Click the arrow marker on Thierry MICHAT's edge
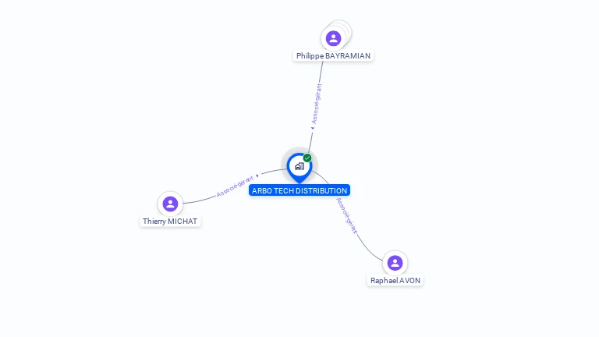The width and height of the screenshot is (599, 337). click(257, 176)
